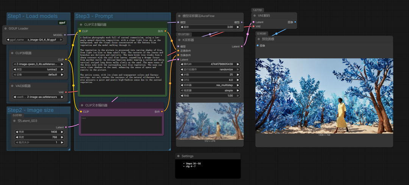This screenshot has height=185, width=409.
Task: Click the 偏移 3.00 value field
Action: coord(210,27)
